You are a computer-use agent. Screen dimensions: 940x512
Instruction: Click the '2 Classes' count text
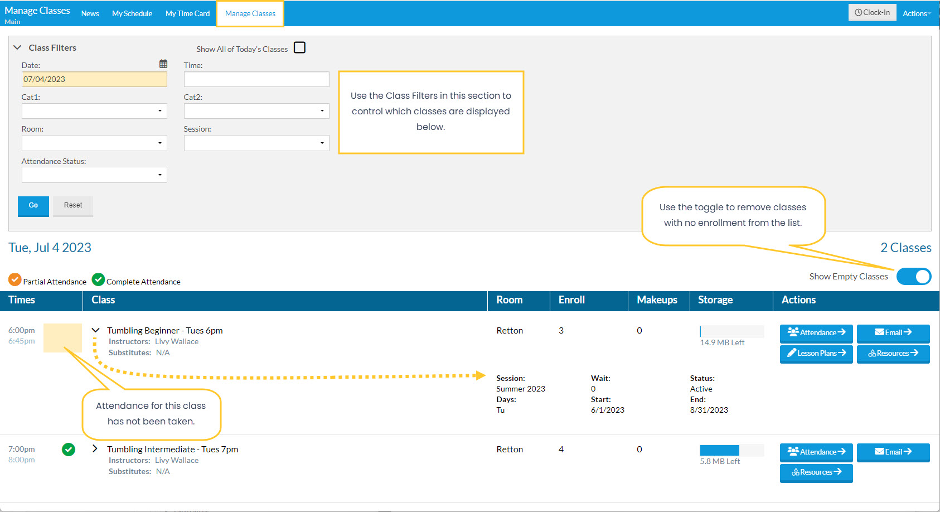point(906,248)
